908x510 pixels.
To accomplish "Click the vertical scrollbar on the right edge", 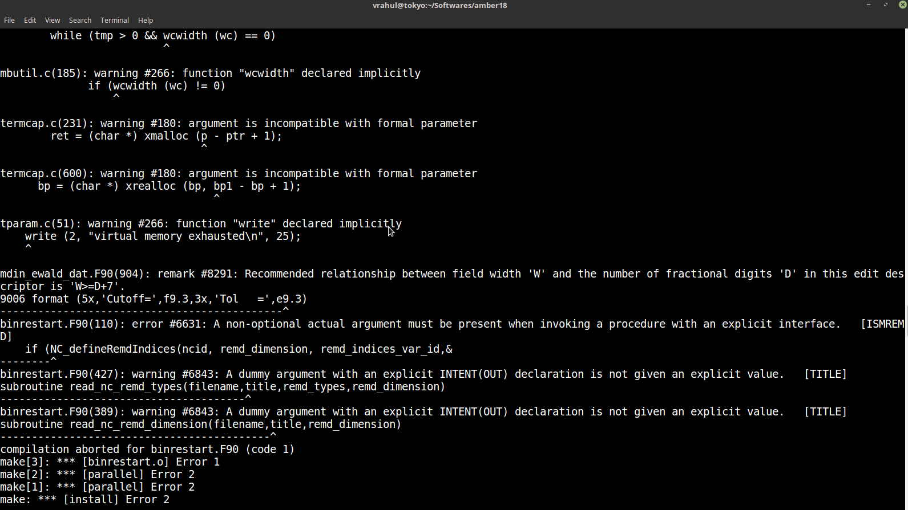I will 906,268.
